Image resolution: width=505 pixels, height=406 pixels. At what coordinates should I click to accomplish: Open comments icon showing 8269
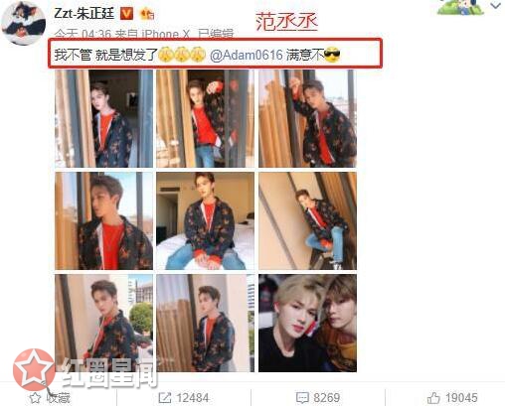click(x=302, y=398)
